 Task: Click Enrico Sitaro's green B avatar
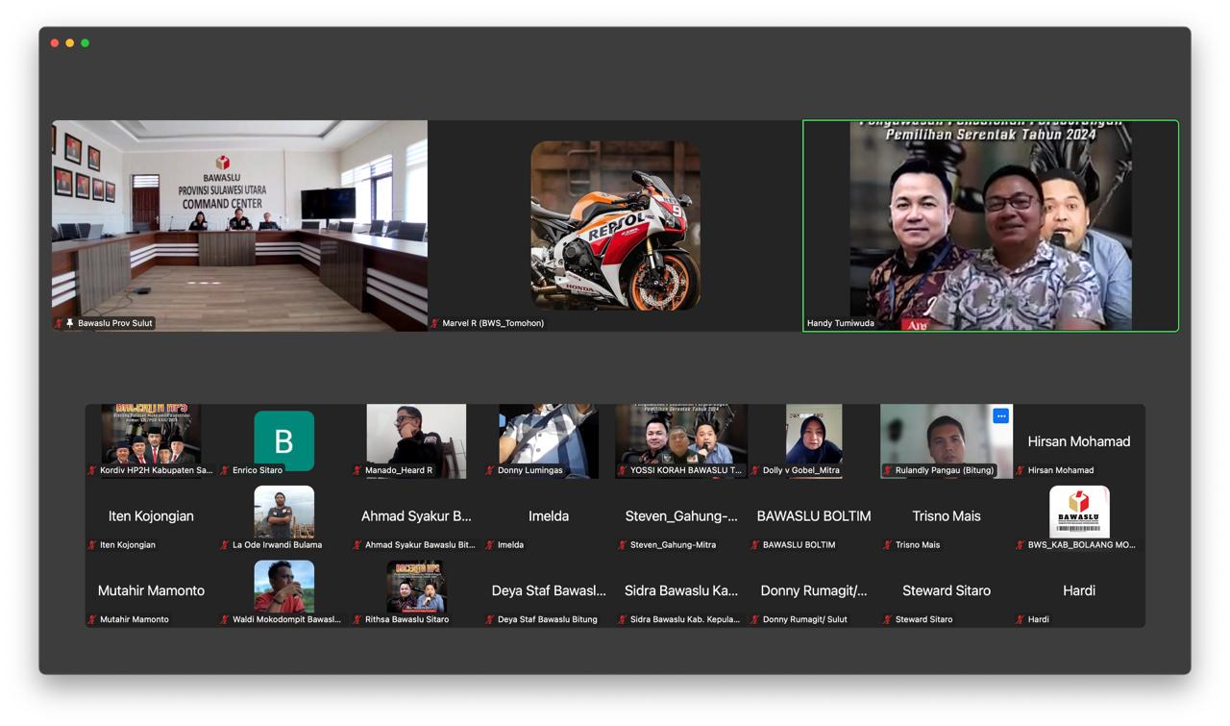pos(283,440)
